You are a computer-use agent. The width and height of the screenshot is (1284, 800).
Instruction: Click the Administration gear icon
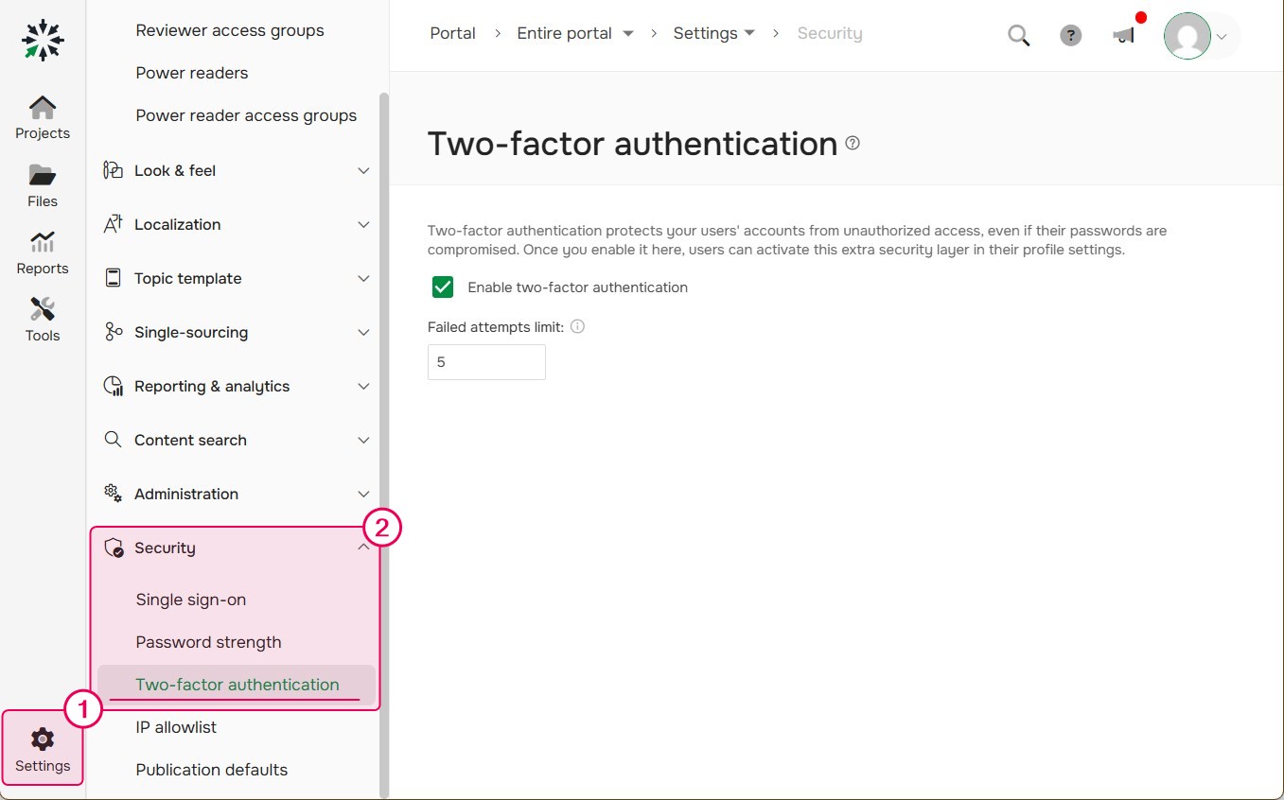coord(112,493)
